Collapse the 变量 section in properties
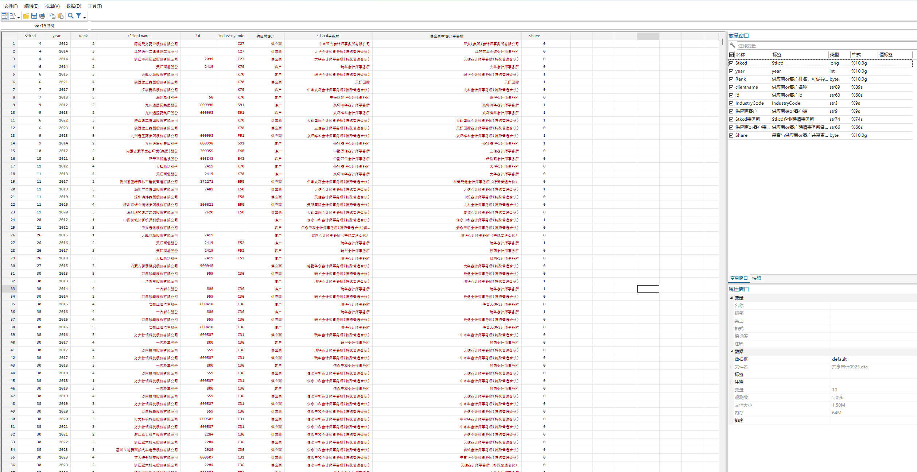This screenshot has height=472, width=917. click(x=731, y=298)
